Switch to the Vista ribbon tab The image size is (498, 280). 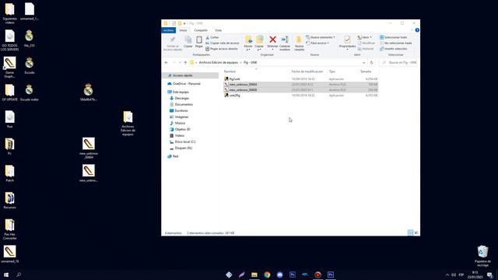pyautogui.click(x=218, y=30)
